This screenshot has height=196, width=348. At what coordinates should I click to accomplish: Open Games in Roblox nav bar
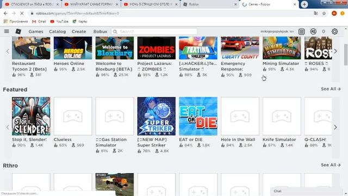coord(36,32)
